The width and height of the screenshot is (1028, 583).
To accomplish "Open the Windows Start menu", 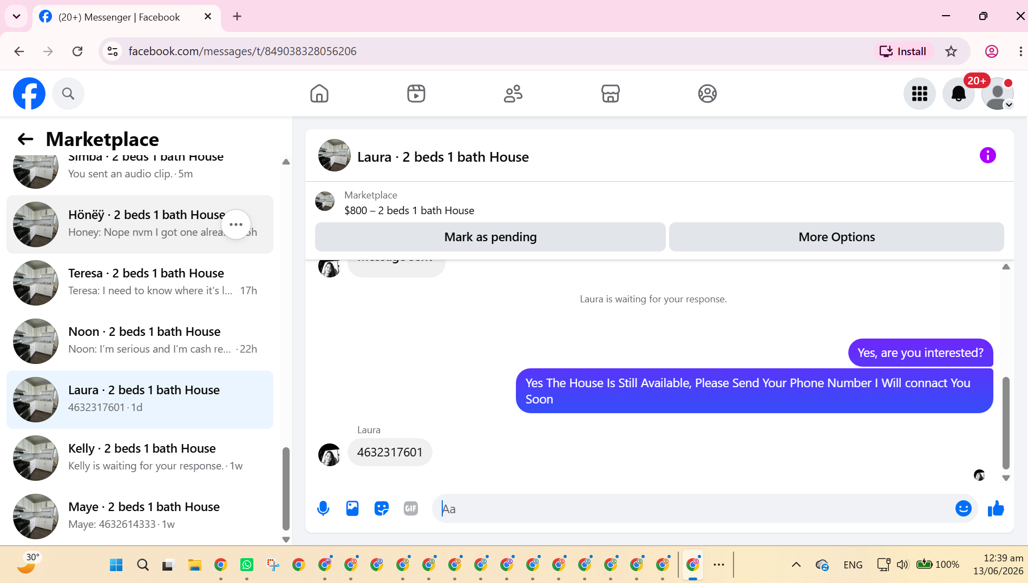I will click(116, 565).
